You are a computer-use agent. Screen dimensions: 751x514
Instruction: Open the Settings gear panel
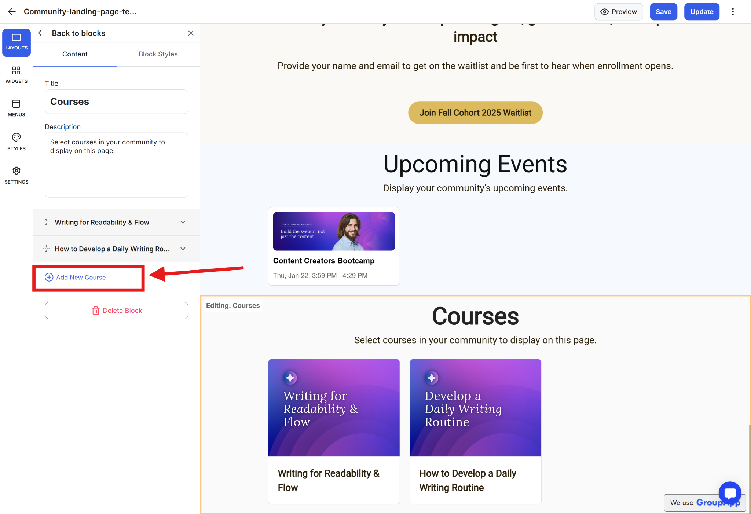click(x=17, y=175)
